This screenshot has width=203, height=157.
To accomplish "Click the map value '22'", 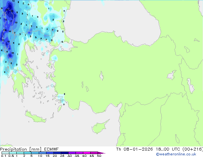I will tap(12, 11).
